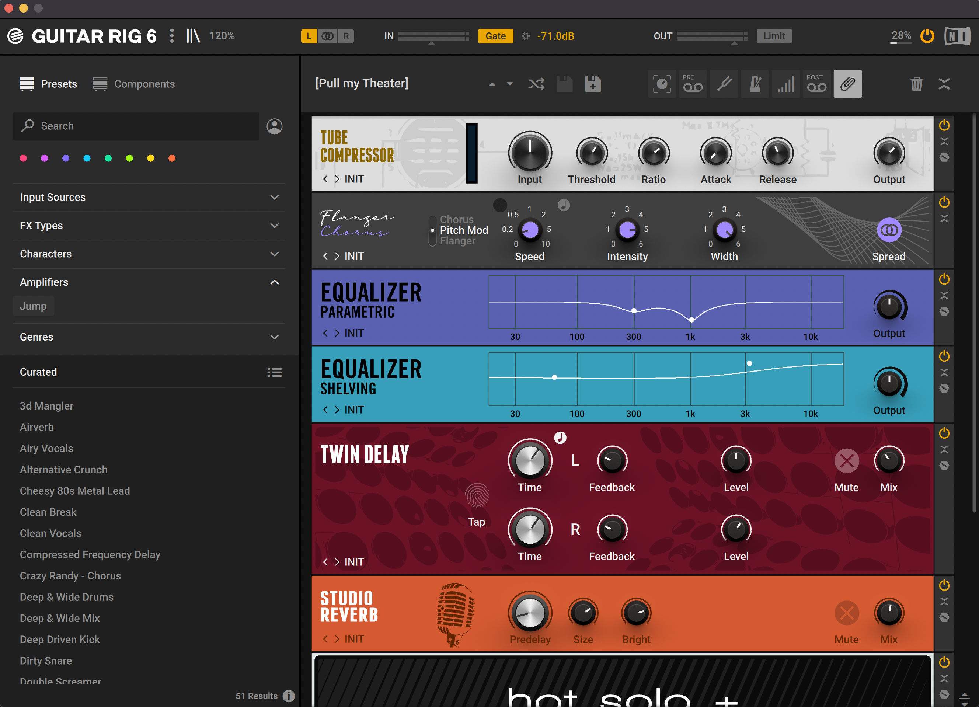Image resolution: width=979 pixels, height=707 pixels.
Task: Load the Airy Vocals preset
Action: click(x=46, y=449)
